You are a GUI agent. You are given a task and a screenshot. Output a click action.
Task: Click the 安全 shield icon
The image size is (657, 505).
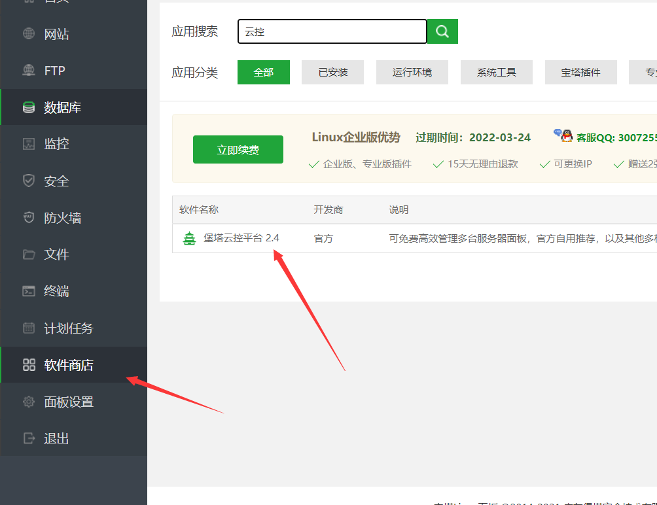pyautogui.click(x=29, y=181)
